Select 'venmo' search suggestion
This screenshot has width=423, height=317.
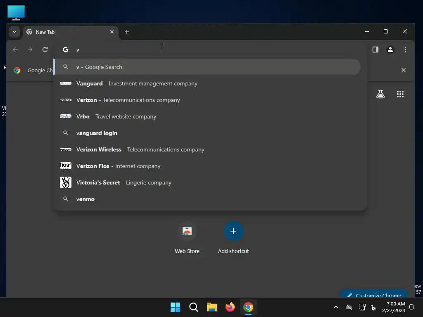tap(207, 199)
